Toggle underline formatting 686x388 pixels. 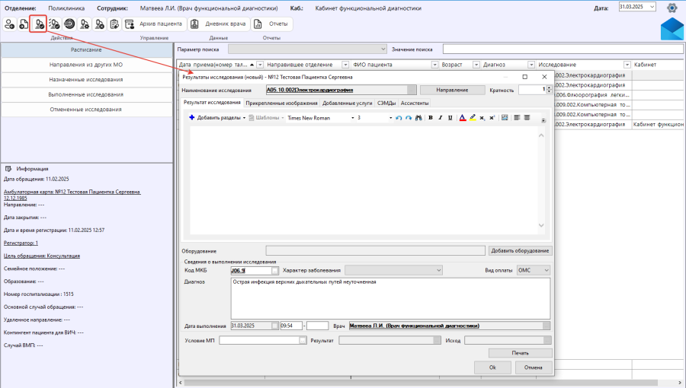[x=450, y=118]
